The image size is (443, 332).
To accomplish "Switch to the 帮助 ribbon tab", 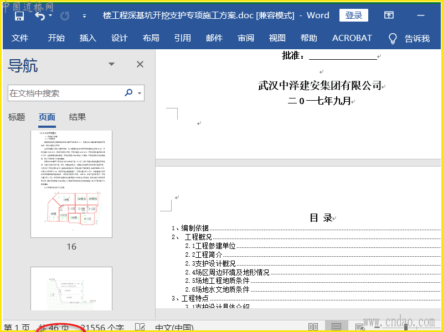I will tap(309, 38).
